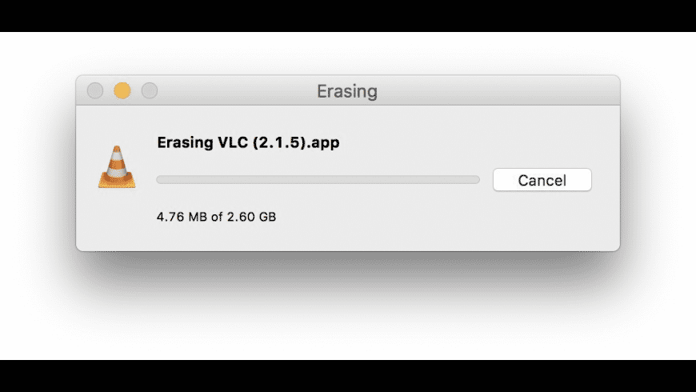This screenshot has height=392, width=696.
Task: Click the 4.76 MB erased amount text
Action: (180, 217)
